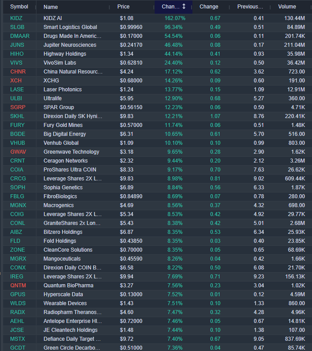Click the name 'Big Digital Energy'
The height and width of the screenshot is (351, 312).
[x=65, y=134]
